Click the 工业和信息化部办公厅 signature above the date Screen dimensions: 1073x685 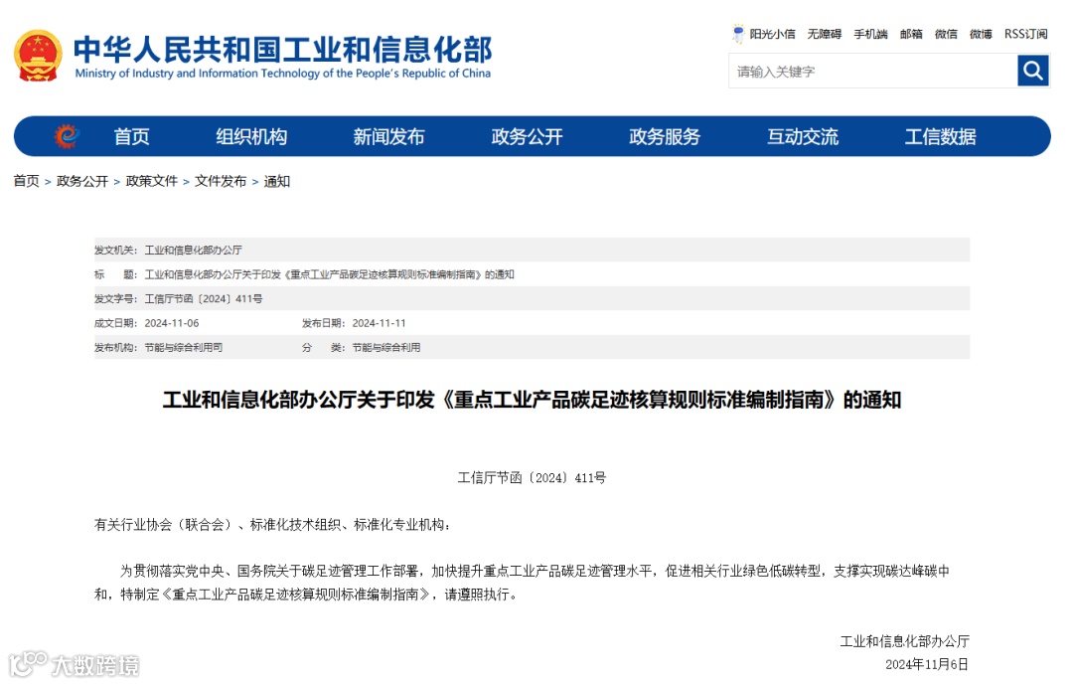(x=905, y=641)
